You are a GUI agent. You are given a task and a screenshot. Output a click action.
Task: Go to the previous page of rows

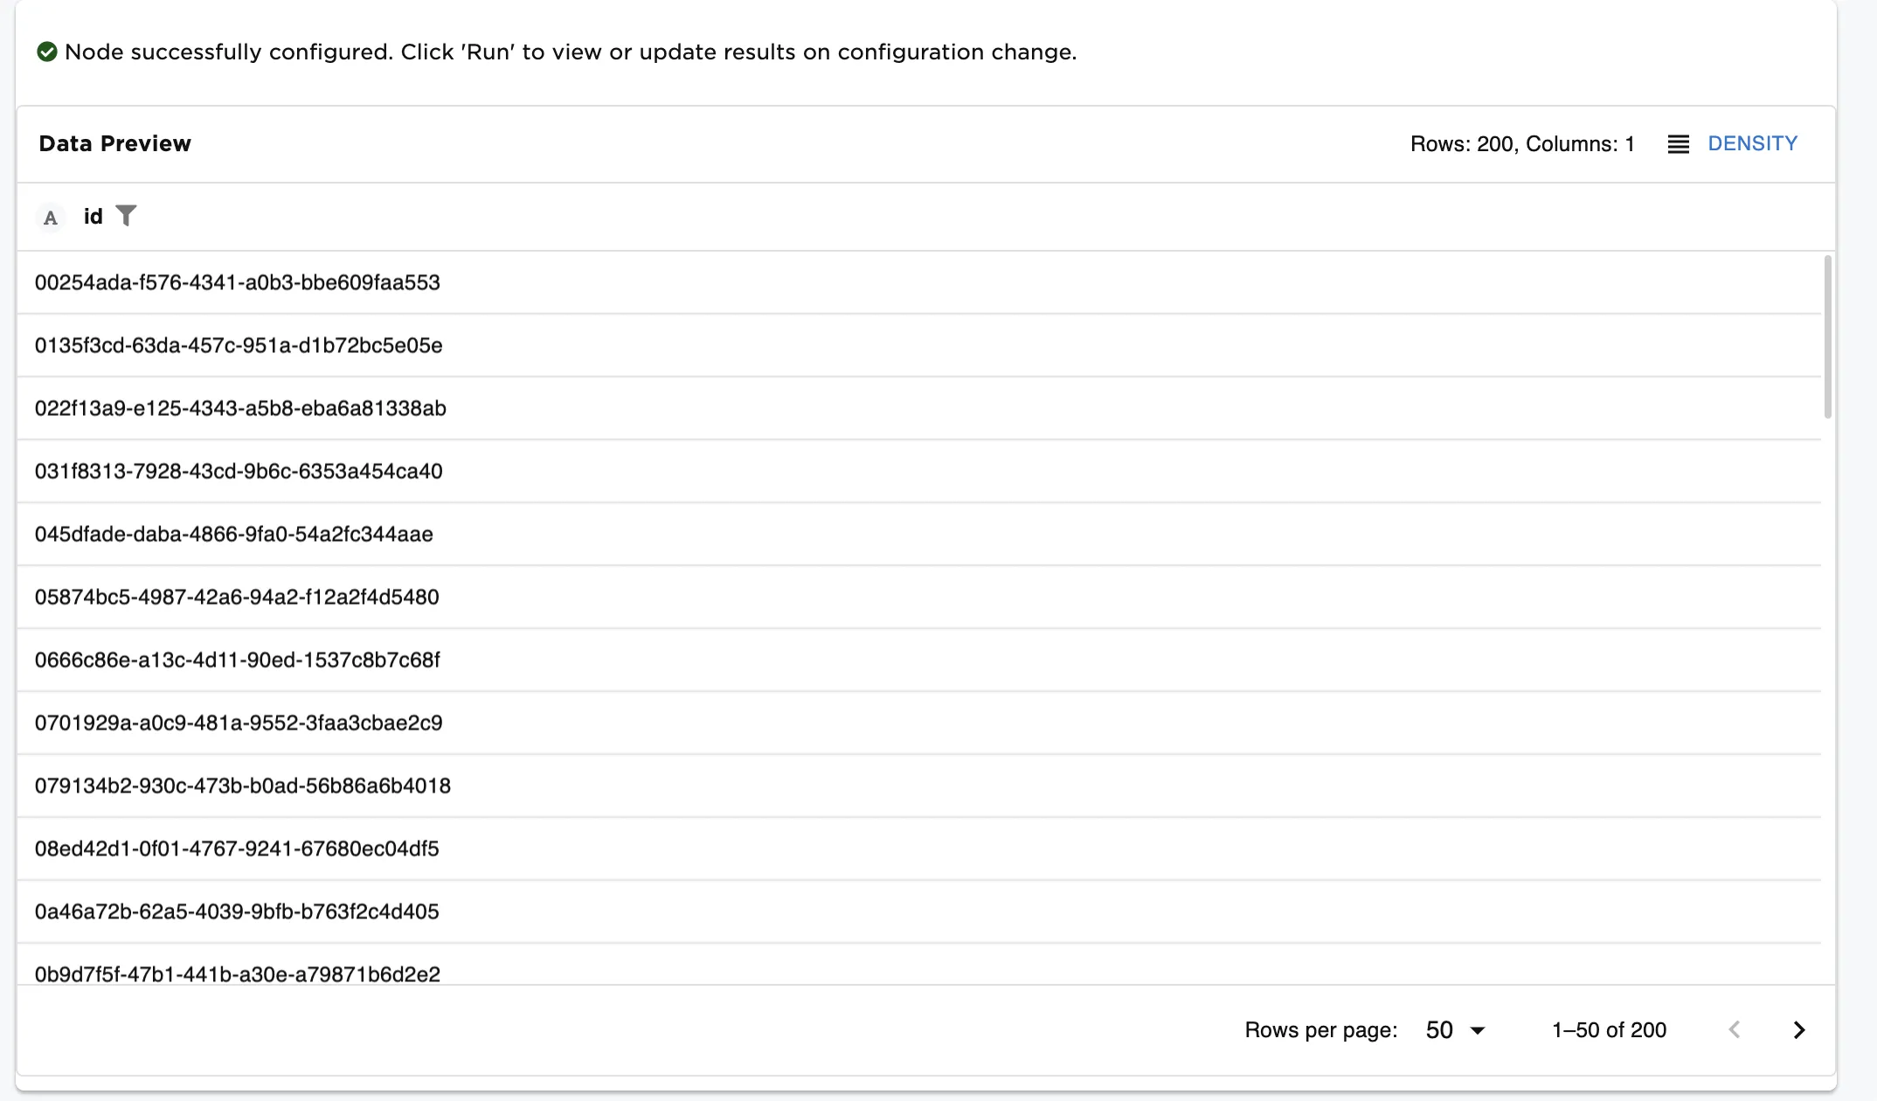coord(1735,1030)
